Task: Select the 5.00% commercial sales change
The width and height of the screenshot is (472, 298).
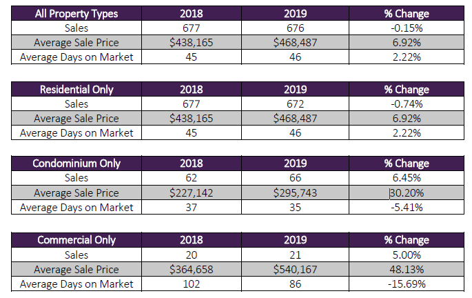Action: [x=406, y=255]
